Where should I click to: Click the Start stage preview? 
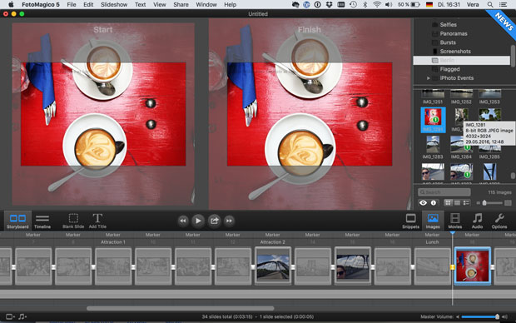[x=103, y=114]
